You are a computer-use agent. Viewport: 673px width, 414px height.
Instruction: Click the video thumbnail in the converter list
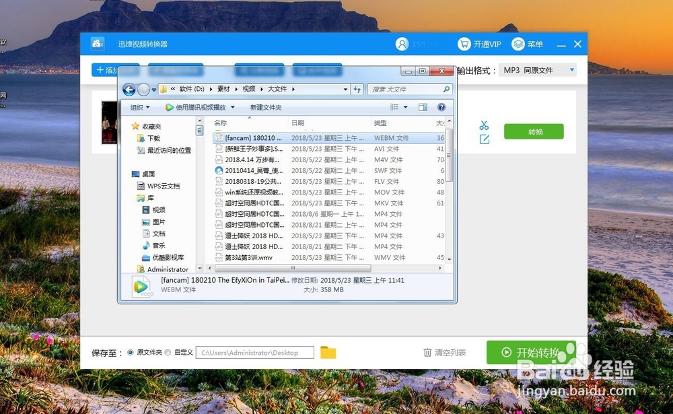110,124
